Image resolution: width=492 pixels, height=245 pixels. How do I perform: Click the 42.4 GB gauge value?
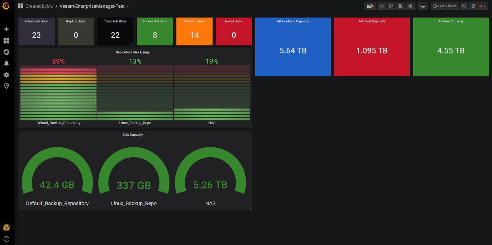(57, 185)
